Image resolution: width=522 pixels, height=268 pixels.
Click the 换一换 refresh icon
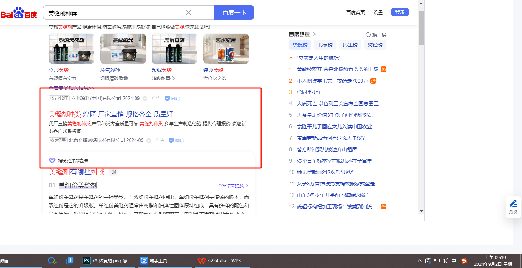tap(368, 35)
